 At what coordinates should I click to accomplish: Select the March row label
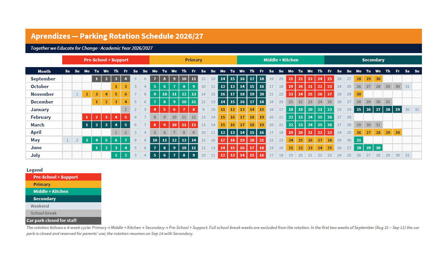[44, 125]
